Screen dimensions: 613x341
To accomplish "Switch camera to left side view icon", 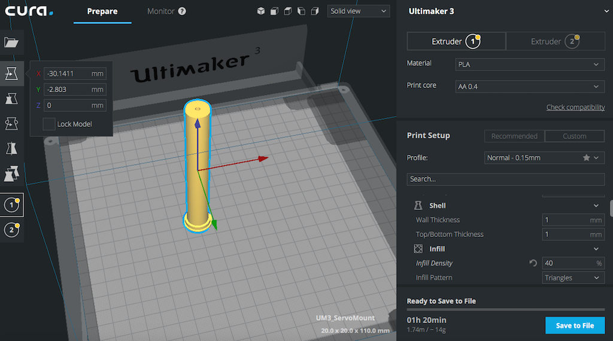I will point(301,11).
